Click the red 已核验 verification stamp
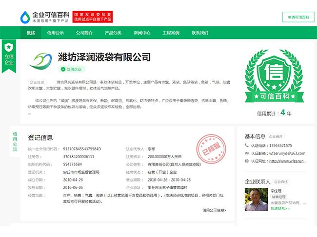 pos(211,149)
